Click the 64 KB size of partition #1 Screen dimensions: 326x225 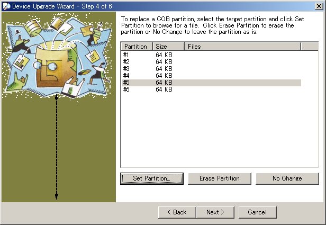[x=164, y=55]
